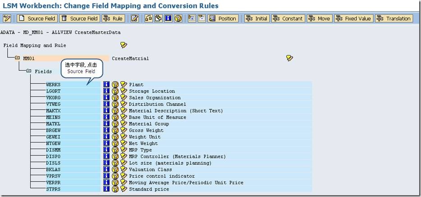The image size is (421, 197).
Task: Select the WERKS field row
Action: tap(73, 85)
